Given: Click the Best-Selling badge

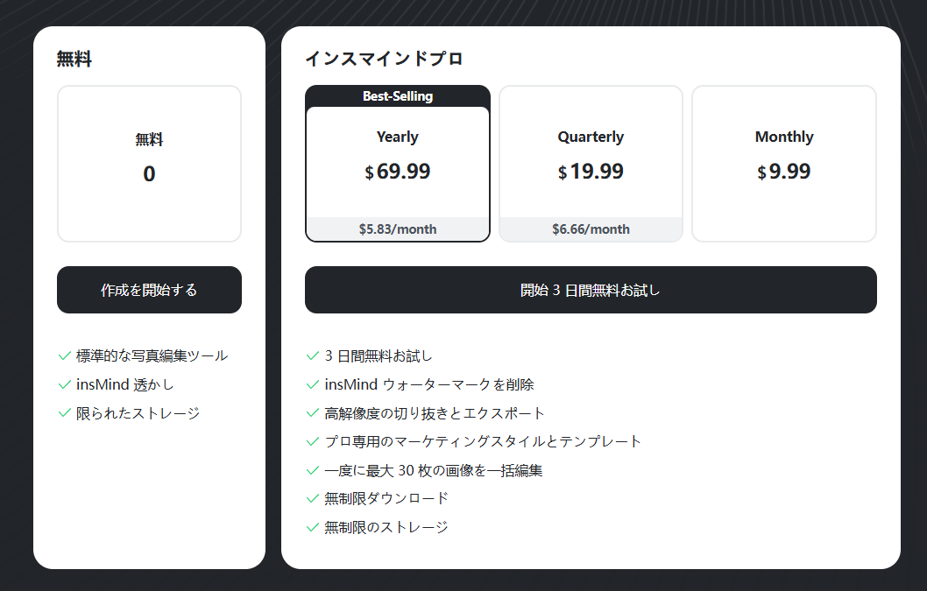Looking at the screenshot, I should (397, 95).
